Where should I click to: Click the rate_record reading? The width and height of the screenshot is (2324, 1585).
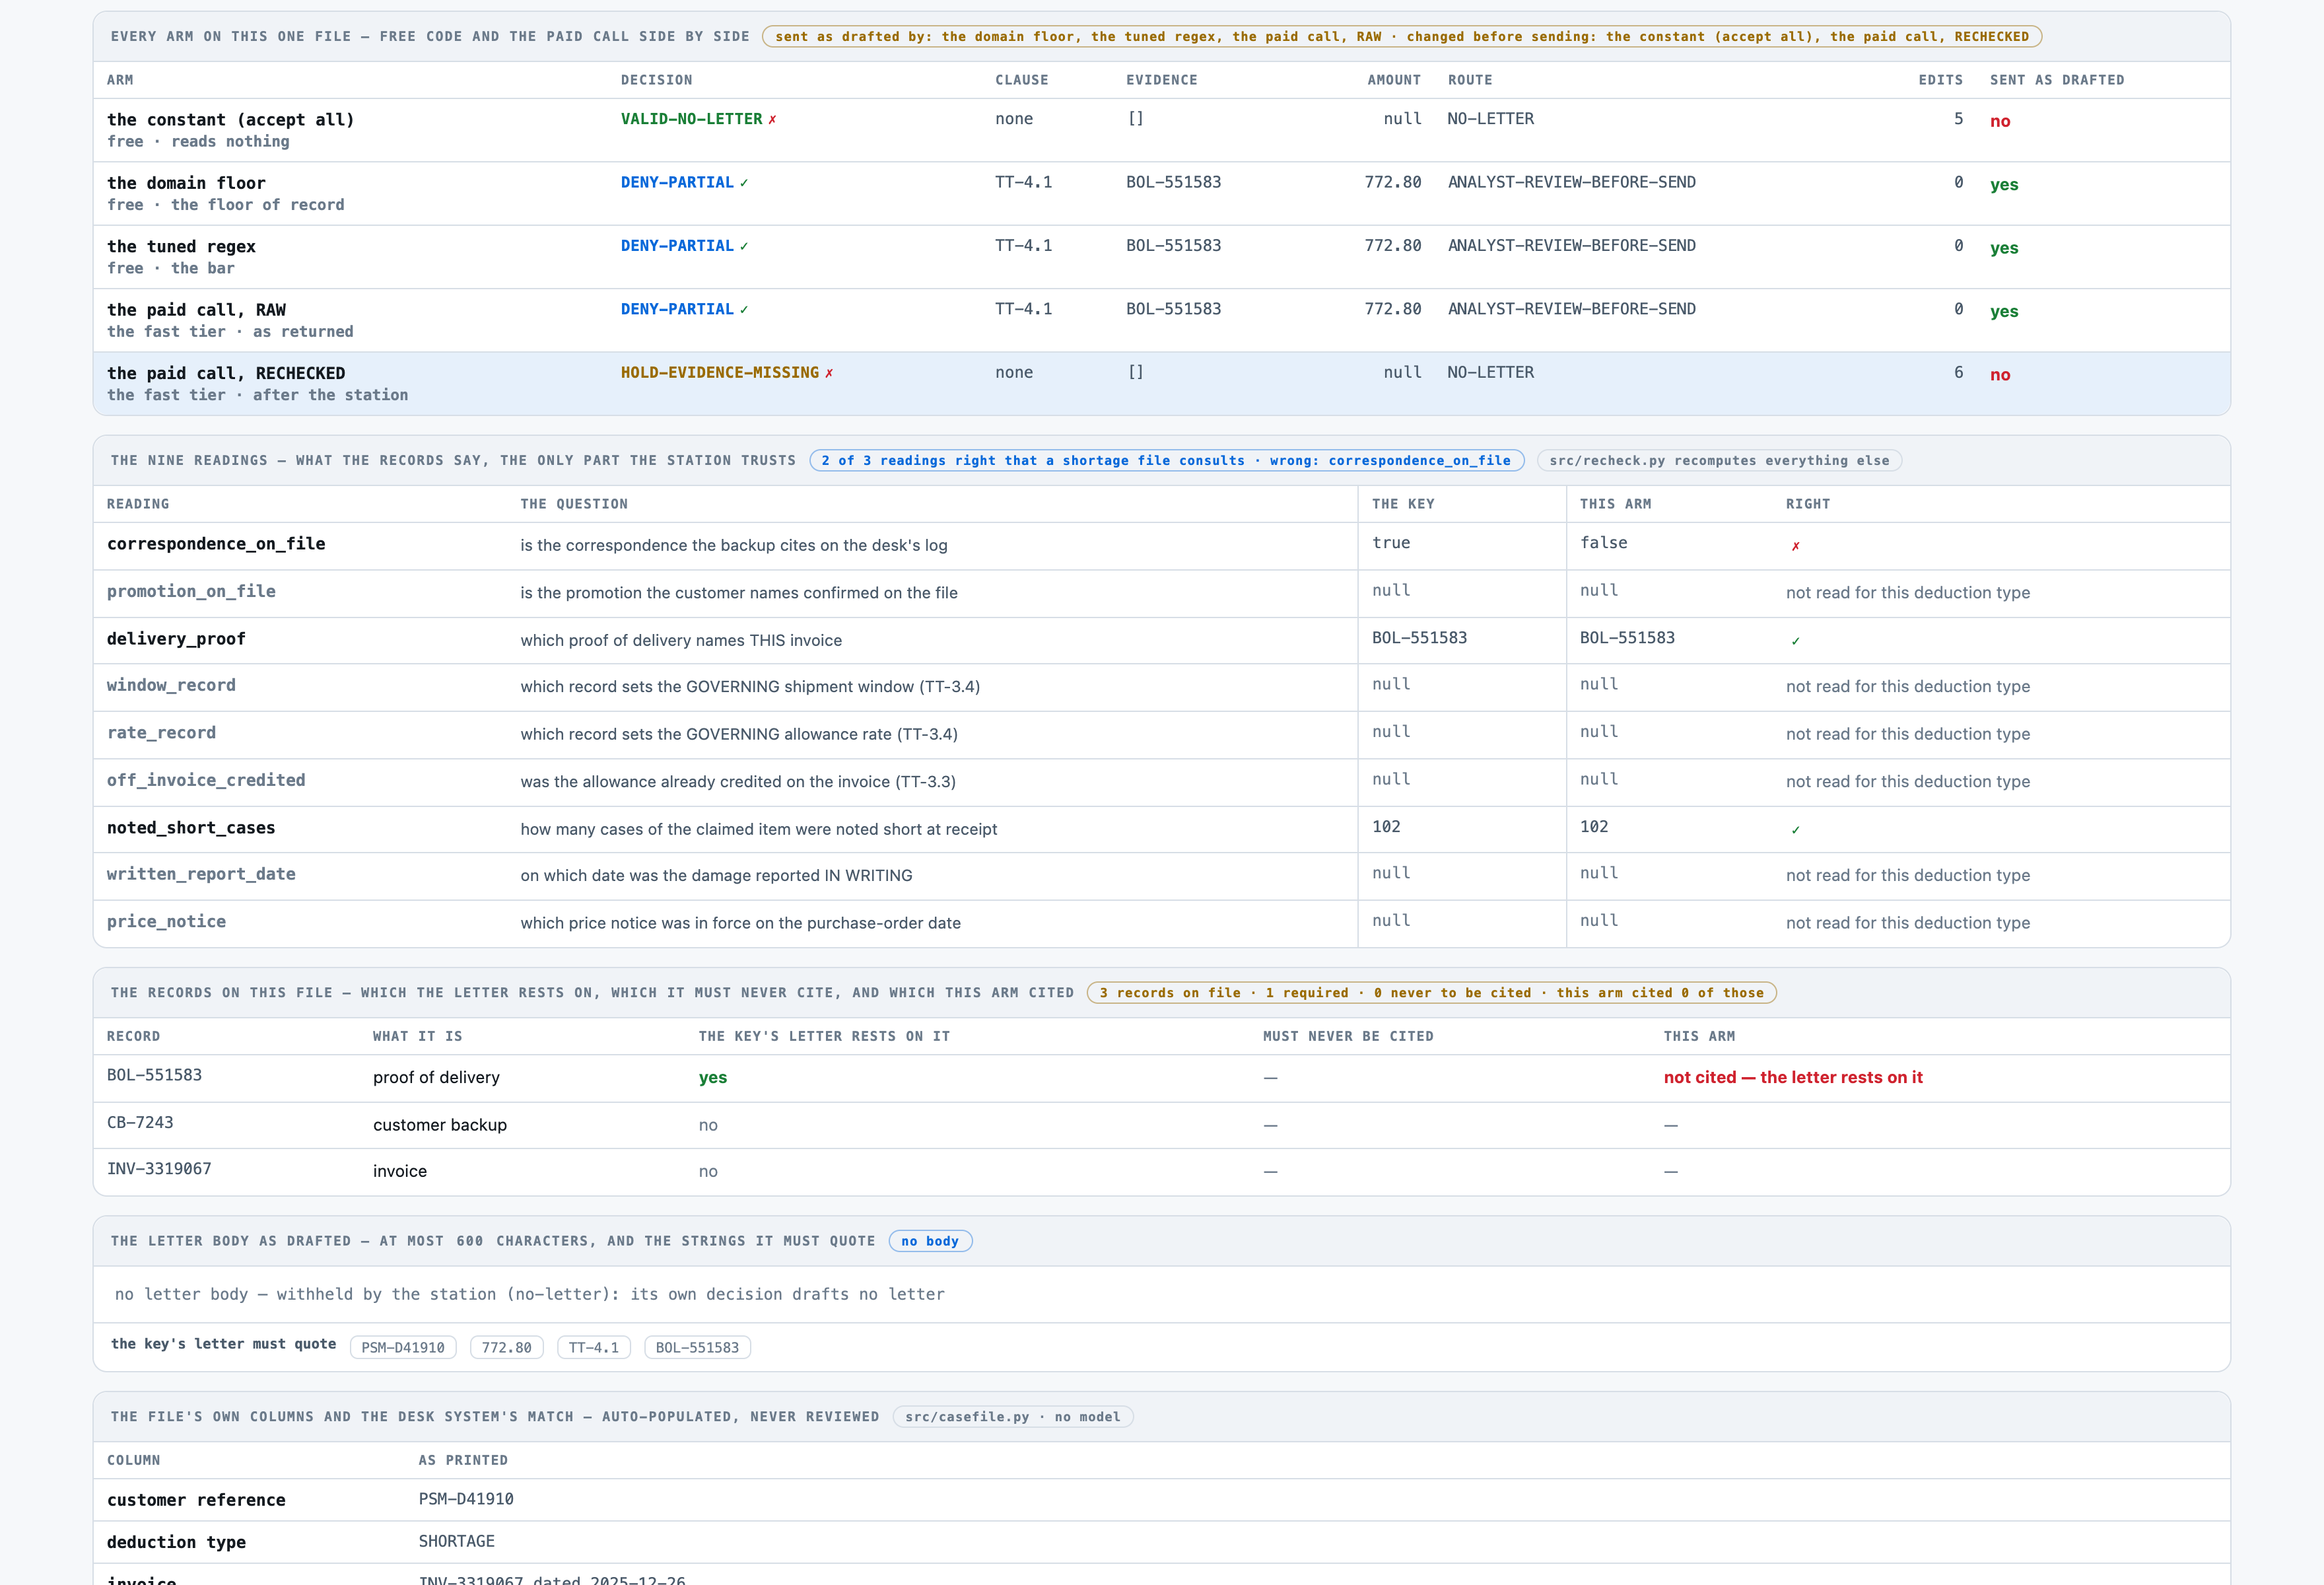point(161,733)
